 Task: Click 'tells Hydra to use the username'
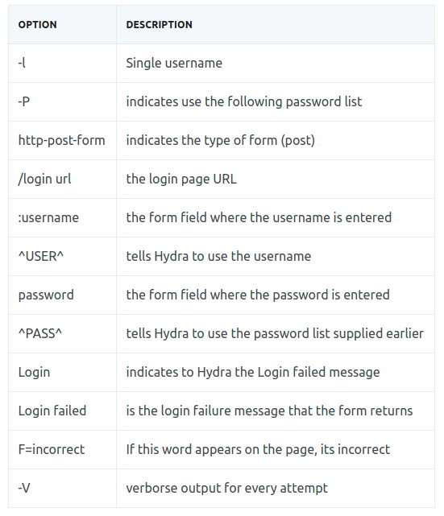(x=218, y=256)
